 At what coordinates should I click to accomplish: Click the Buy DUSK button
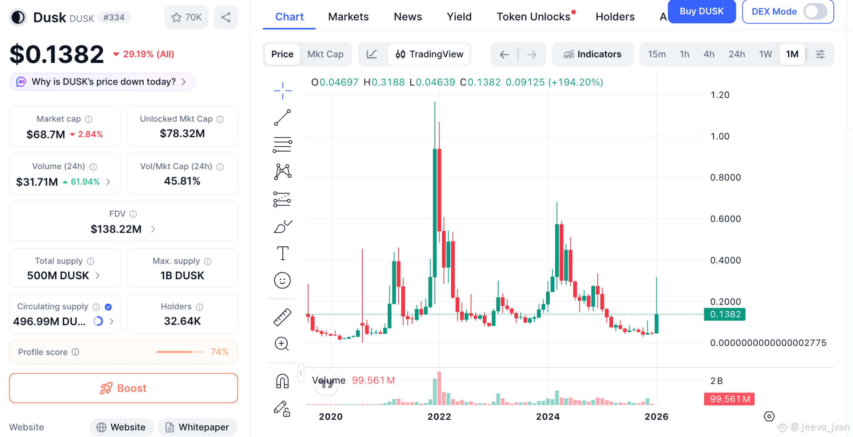point(701,11)
